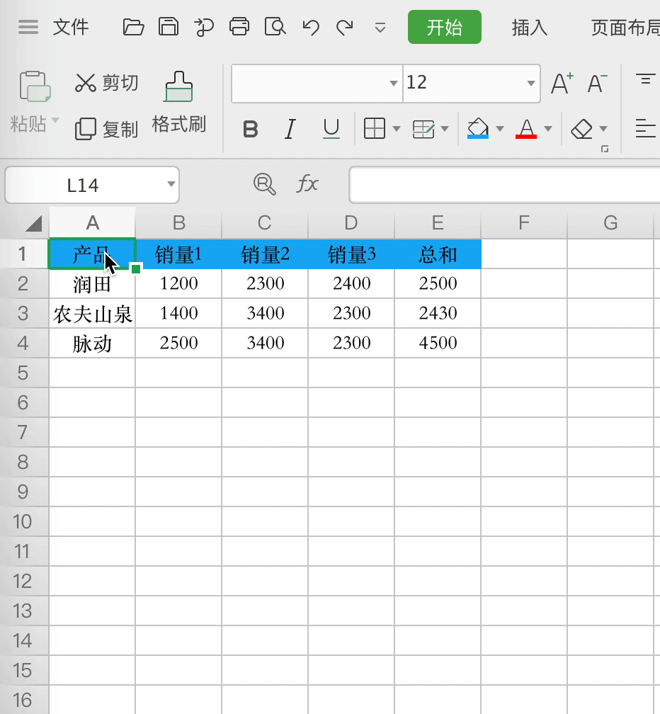The width and height of the screenshot is (660, 714).
Task: Expand the fill color dropdown arrow
Action: tap(500, 129)
